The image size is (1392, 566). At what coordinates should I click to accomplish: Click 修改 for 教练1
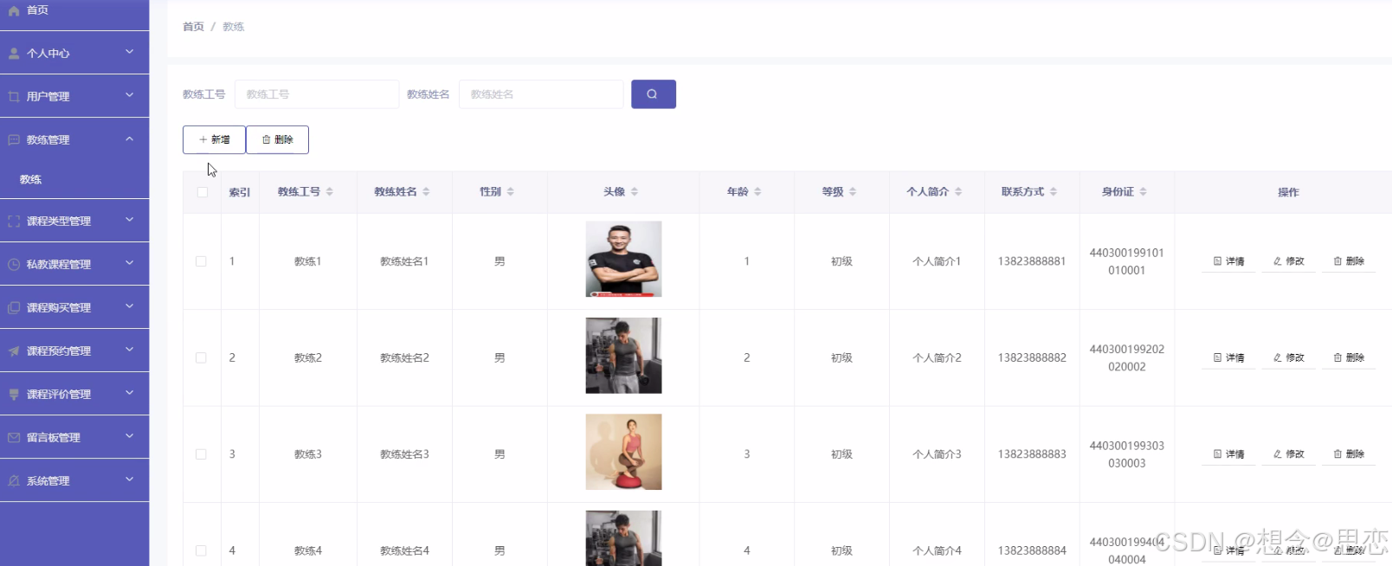click(1288, 261)
